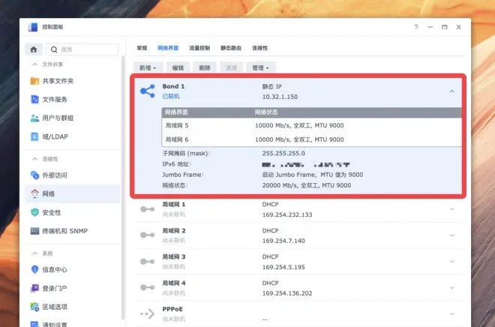The height and width of the screenshot is (327, 495).
Task: Click the 共享文件夹 folder icon
Action: click(34, 81)
